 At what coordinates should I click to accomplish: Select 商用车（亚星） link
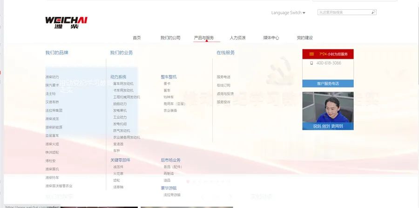(175, 104)
